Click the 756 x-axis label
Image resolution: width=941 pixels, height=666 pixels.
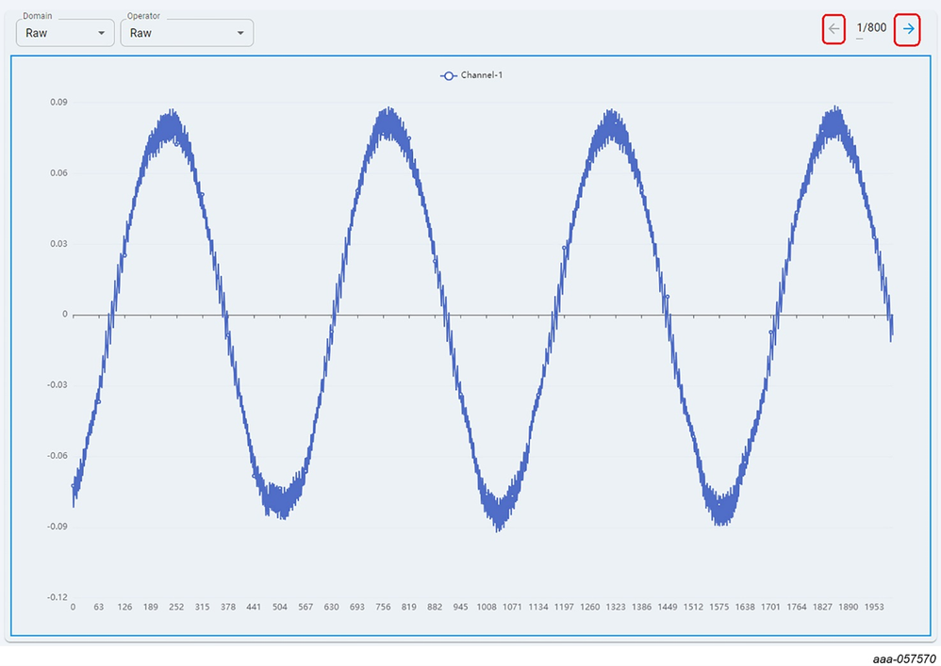383,607
